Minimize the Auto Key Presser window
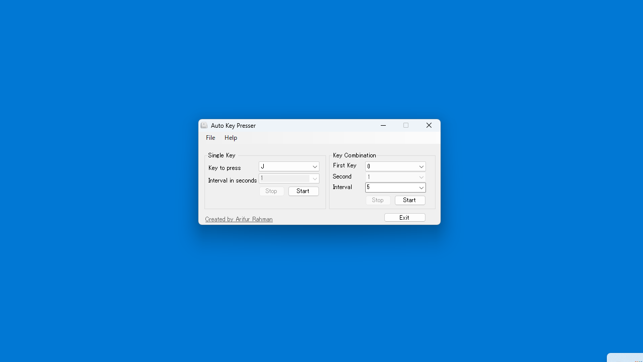Image resolution: width=643 pixels, height=362 pixels. 383,125
